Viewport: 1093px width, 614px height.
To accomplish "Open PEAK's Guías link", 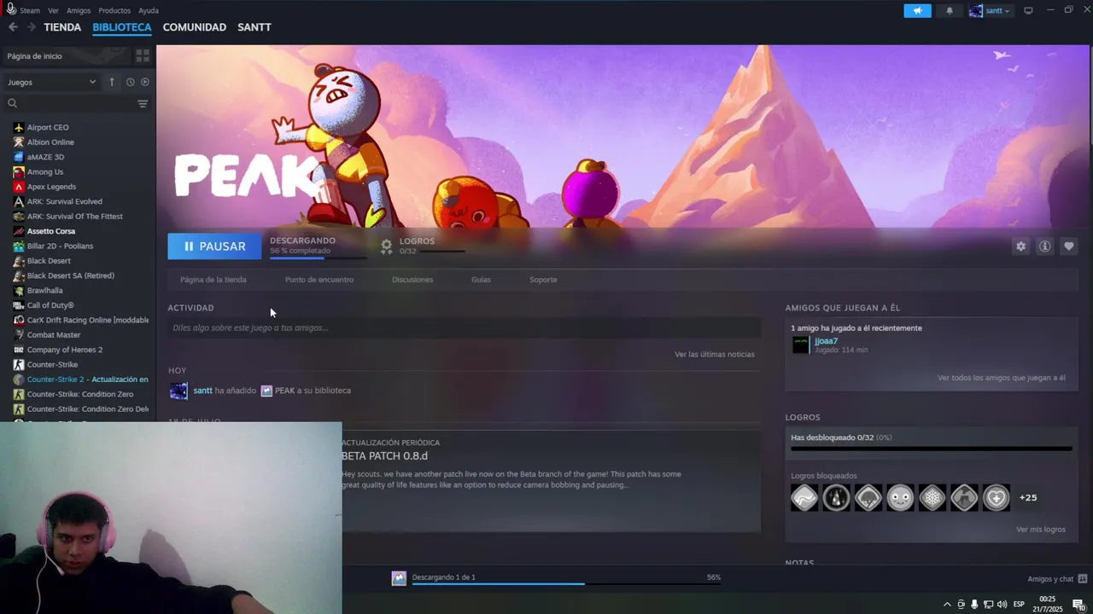I will [481, 280].
